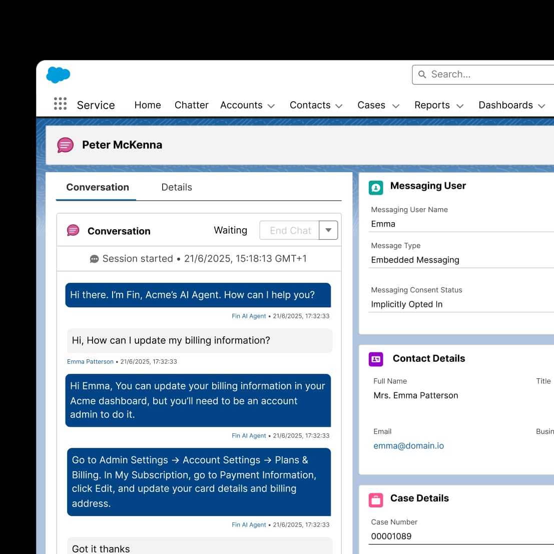Click the purple Contact Details icon
Image resolution: width=554 pixels, height=554 pixels.
376,359
